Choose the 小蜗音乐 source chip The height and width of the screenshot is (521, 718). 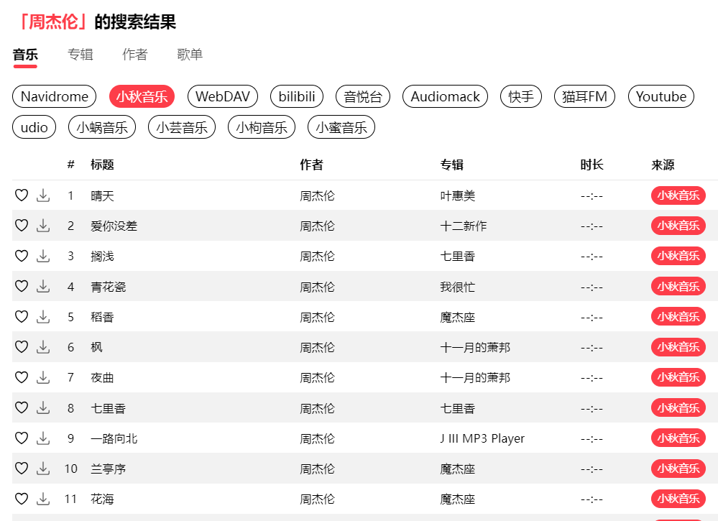[102, 127]
